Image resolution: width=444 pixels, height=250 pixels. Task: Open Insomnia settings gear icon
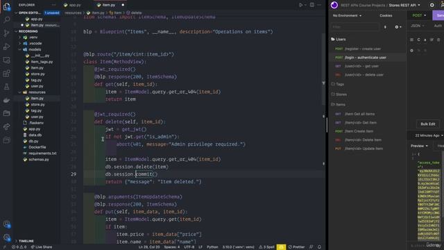(x=432, y=5)
